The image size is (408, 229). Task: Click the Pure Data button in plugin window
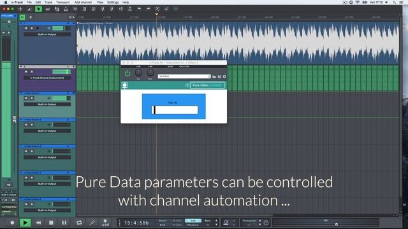point(207,85)
